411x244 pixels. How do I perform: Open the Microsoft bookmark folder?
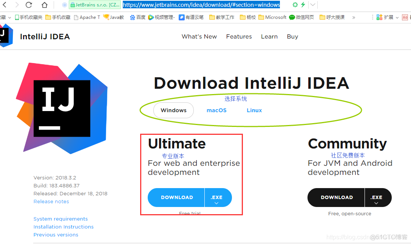click(x=272, y=17)
